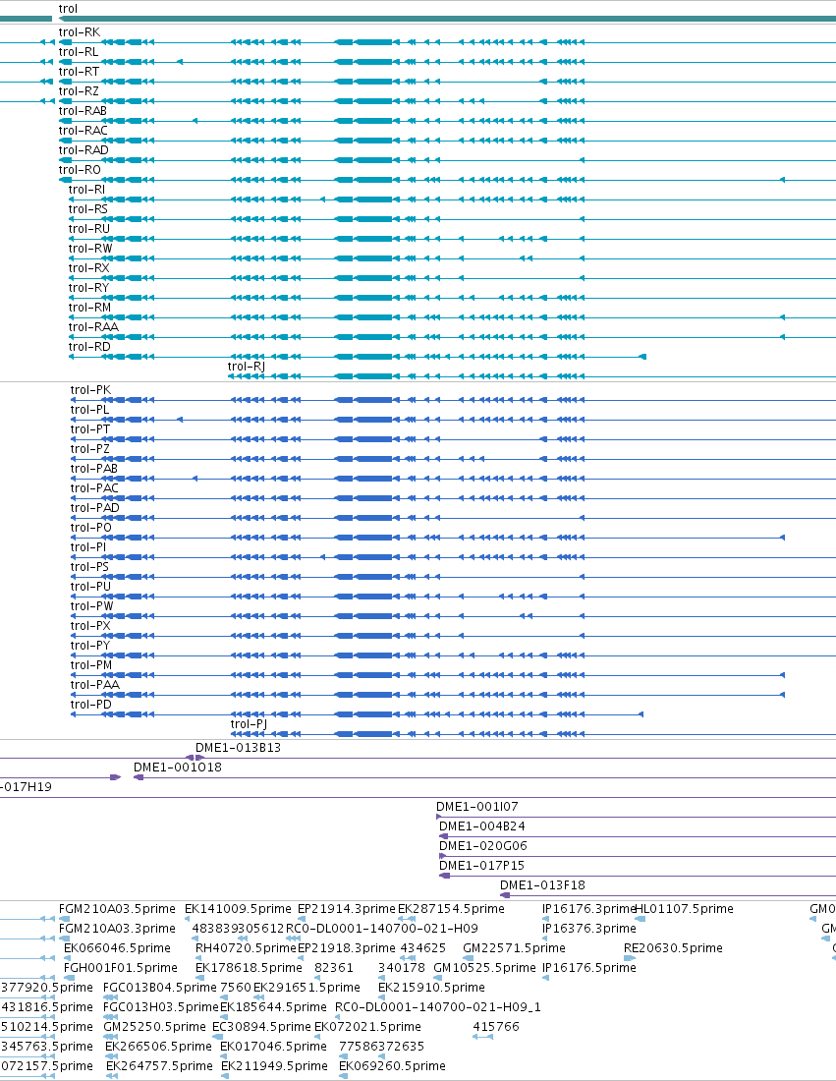
Task: Select the trol-PX protein label
Action: (90, 626)
